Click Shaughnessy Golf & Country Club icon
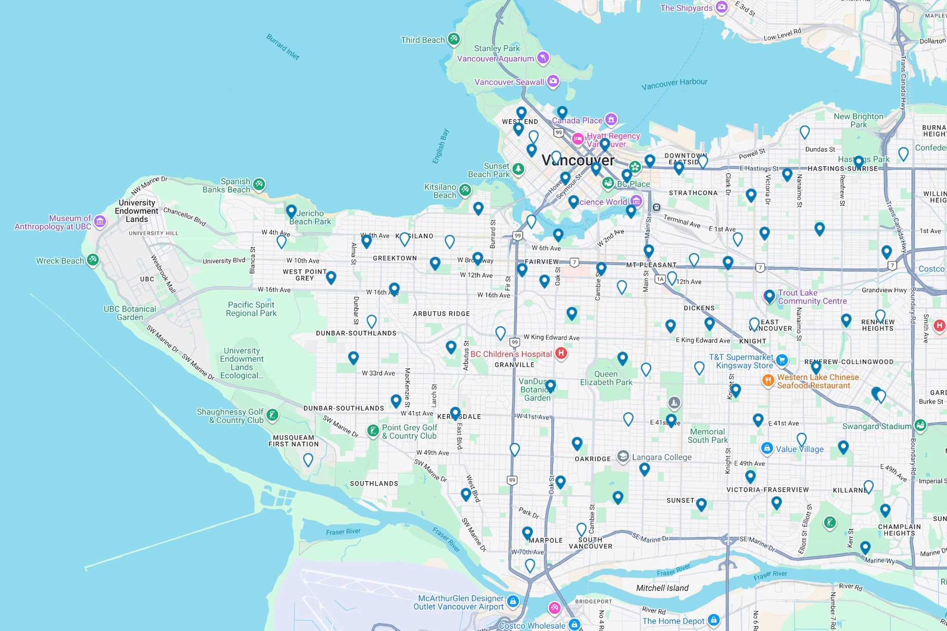Screen dimensions: 947x631 click(273, 415)
